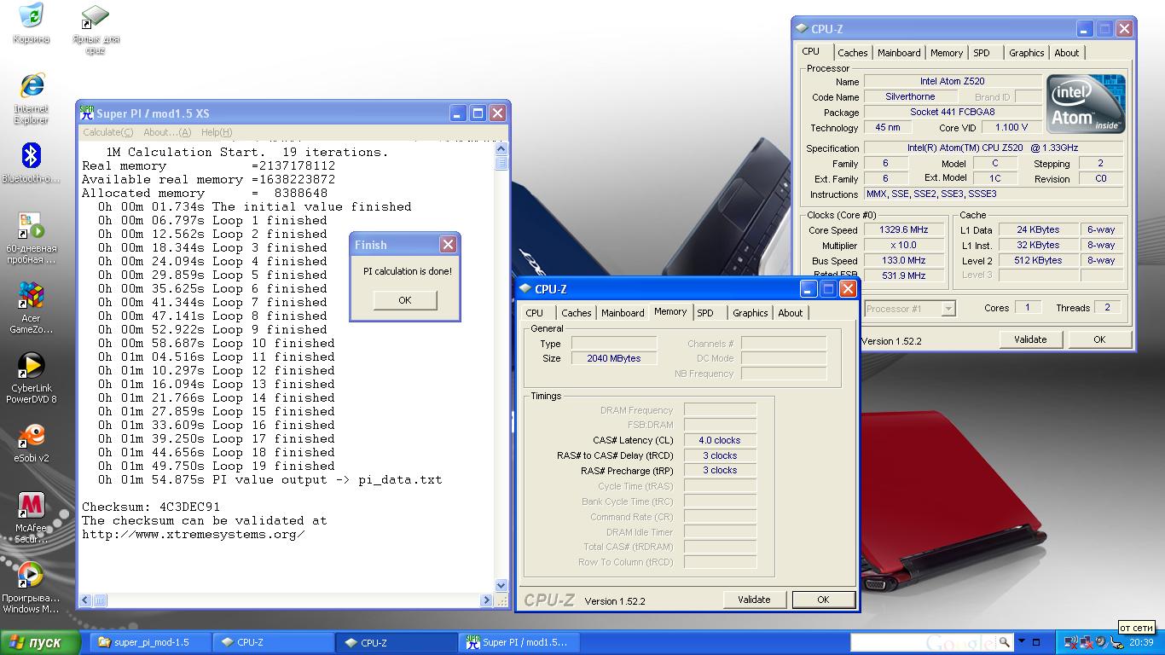Image resolution: width=1165 pixels, height=655 pixels.
Task: Click Super PI vertical scrollbar down arrow
Action: pos(501,586)
